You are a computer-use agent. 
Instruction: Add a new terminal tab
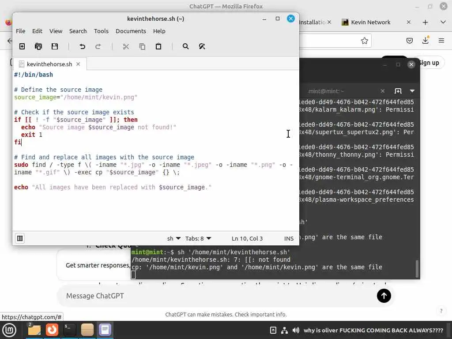tap(398, 91)
